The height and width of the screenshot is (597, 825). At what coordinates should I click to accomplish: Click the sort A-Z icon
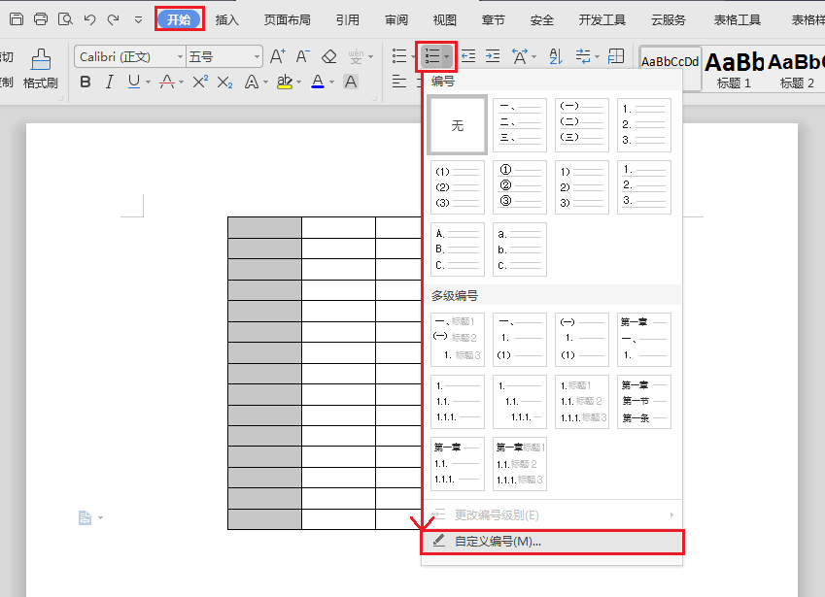coord(556,56)
